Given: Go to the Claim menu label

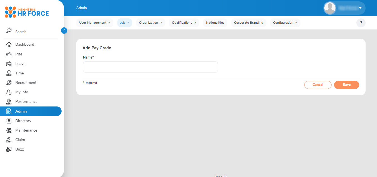Looking at the screenshot, I should click(20, 140).
